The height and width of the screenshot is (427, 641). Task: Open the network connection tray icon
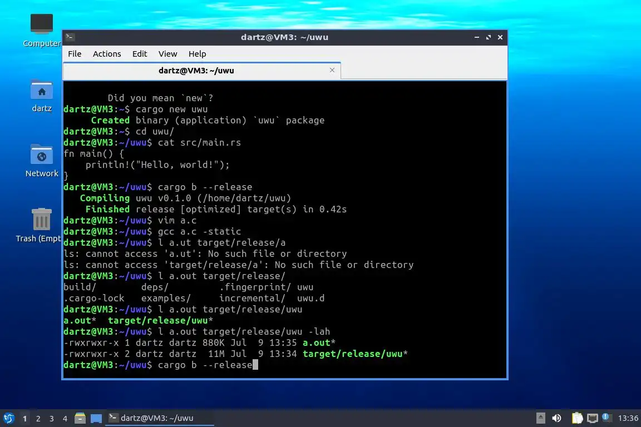[x=593, y=418]
